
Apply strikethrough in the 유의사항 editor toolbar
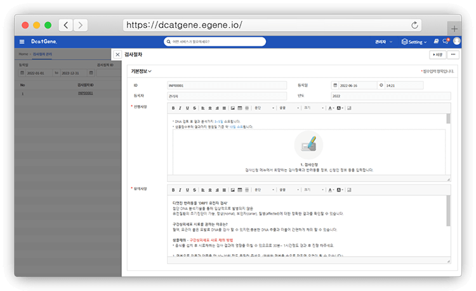(x=194, y=189)
